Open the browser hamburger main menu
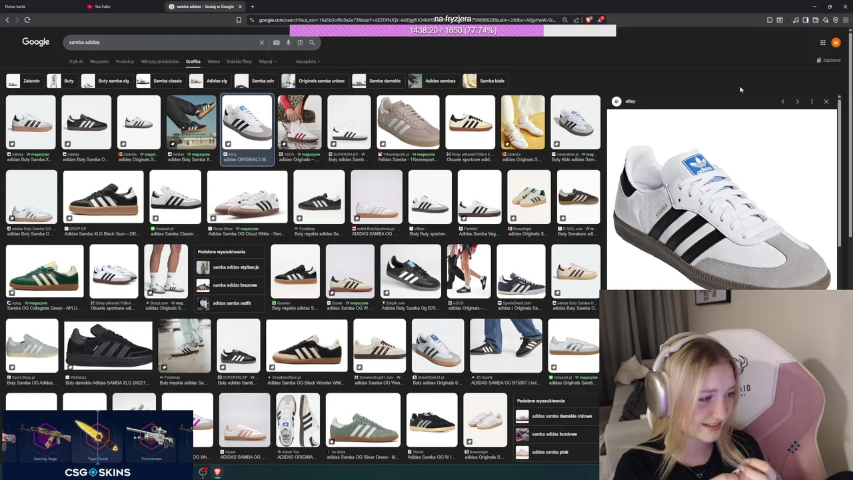The height and width of the screenshot is (480, 853). pos(846,20)
